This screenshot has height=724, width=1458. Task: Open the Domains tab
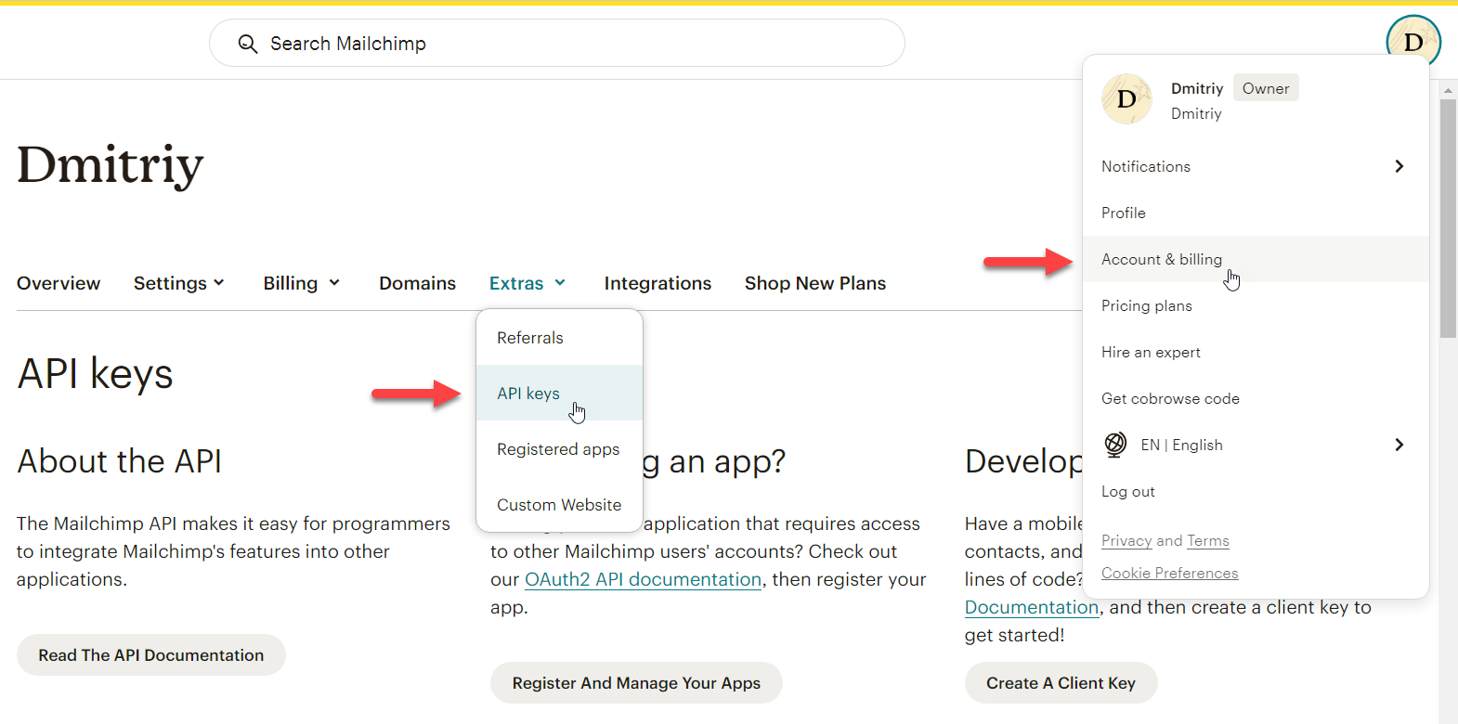coord(417,283)
